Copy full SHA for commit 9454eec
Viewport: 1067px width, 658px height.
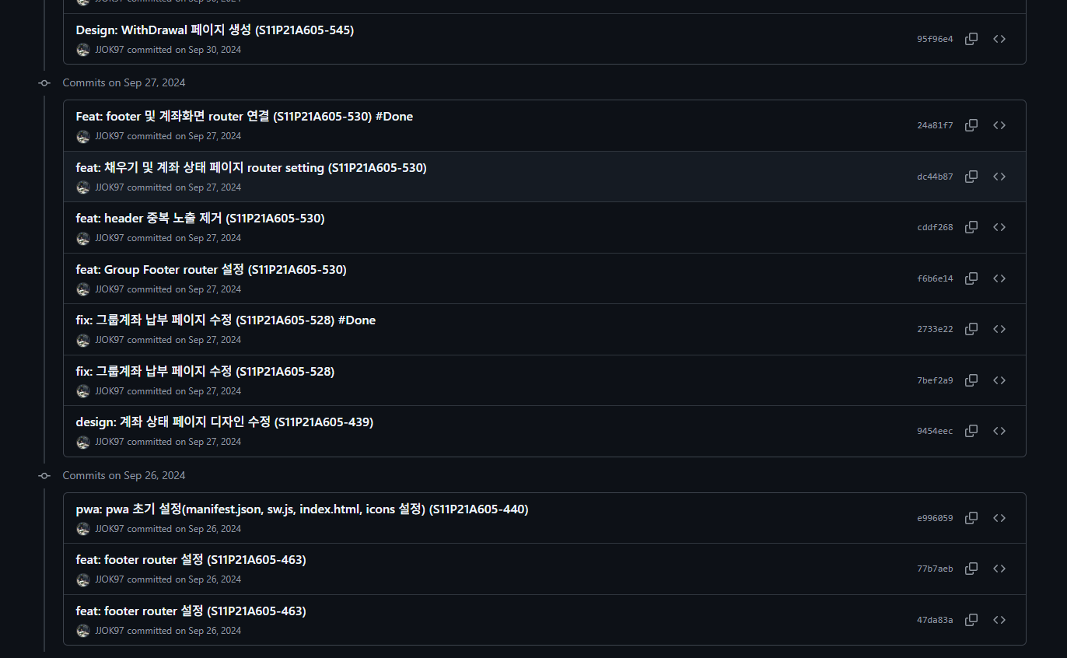click(x=971, y=431)
